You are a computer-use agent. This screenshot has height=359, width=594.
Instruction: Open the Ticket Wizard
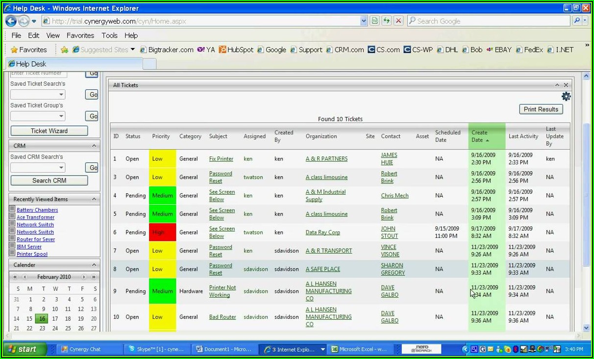49,131
